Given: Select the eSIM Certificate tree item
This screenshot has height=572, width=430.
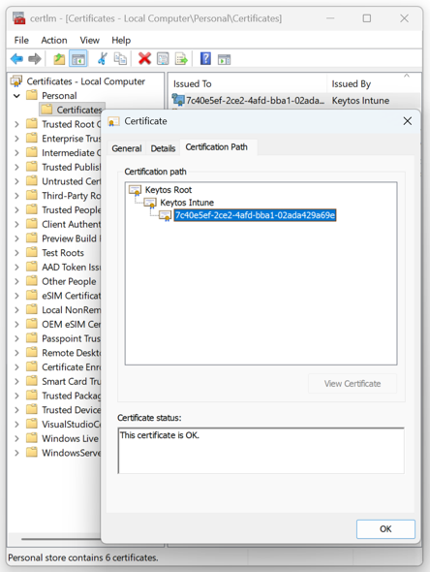Looking at the screenshot, I should tap(72, 296).
